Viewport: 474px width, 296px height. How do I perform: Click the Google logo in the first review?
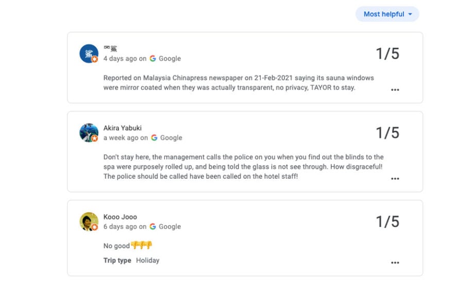(x=153, y=58)
